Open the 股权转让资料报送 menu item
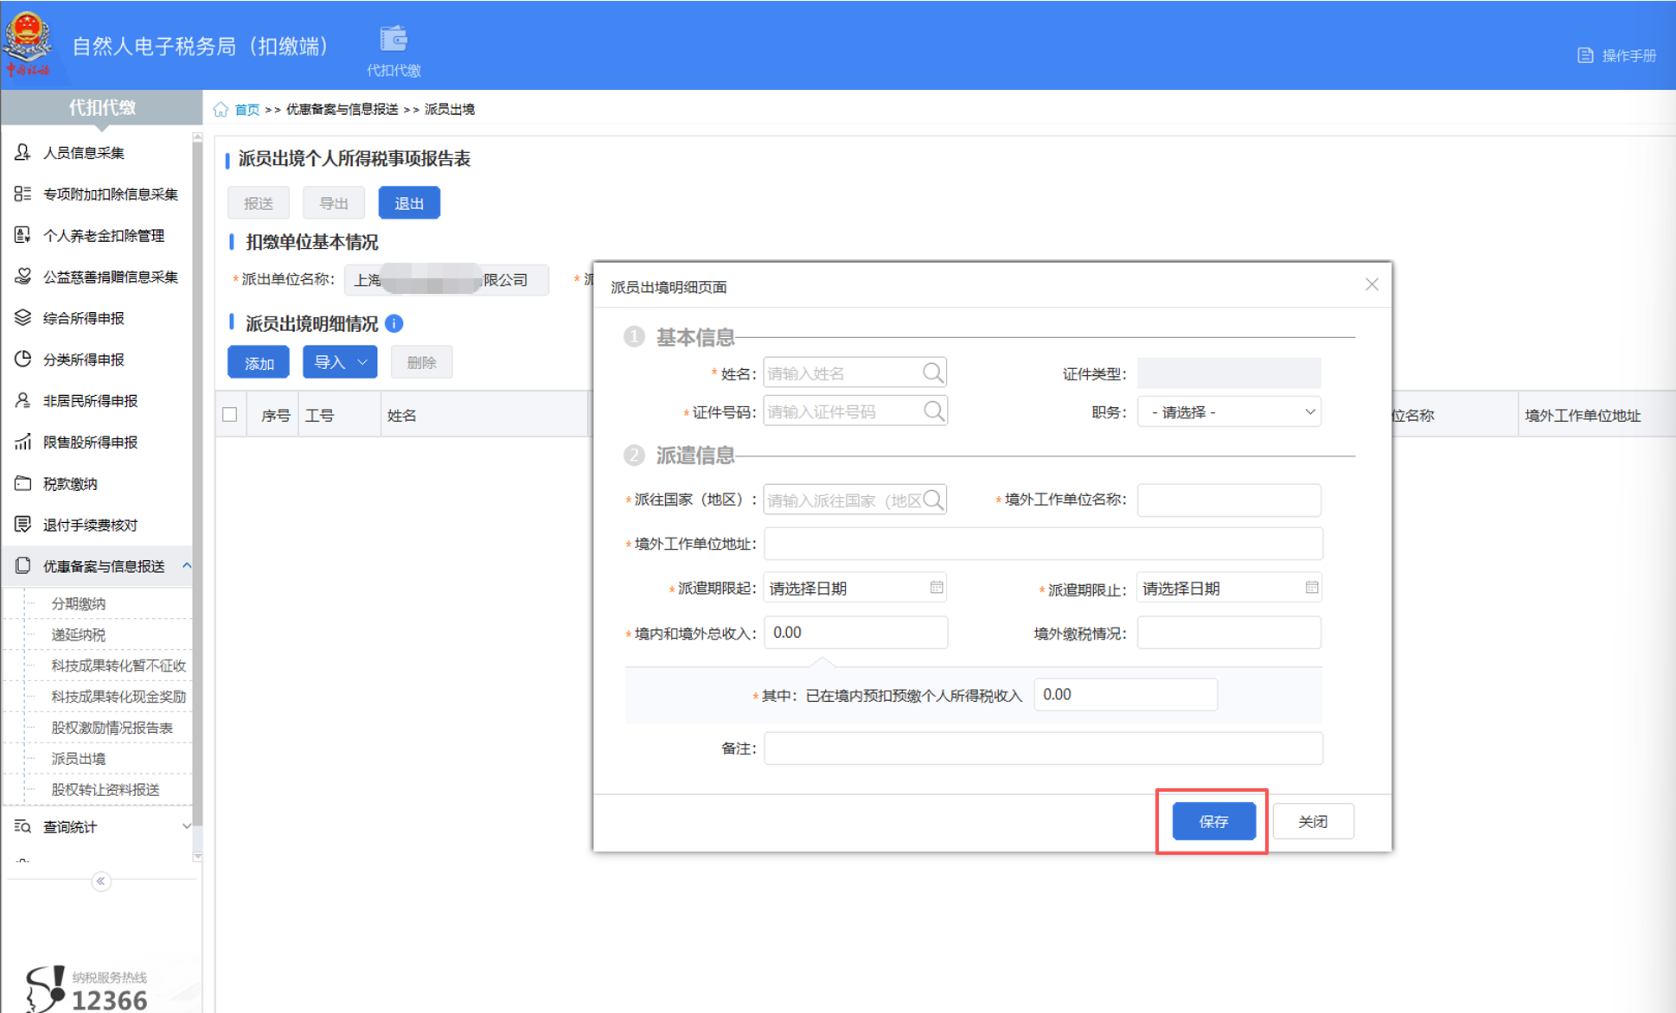The height and width of the screenshot is (1013, 1676). tap(106, 789)
